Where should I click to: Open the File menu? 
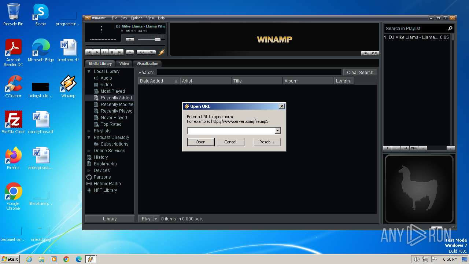(114, 18)
